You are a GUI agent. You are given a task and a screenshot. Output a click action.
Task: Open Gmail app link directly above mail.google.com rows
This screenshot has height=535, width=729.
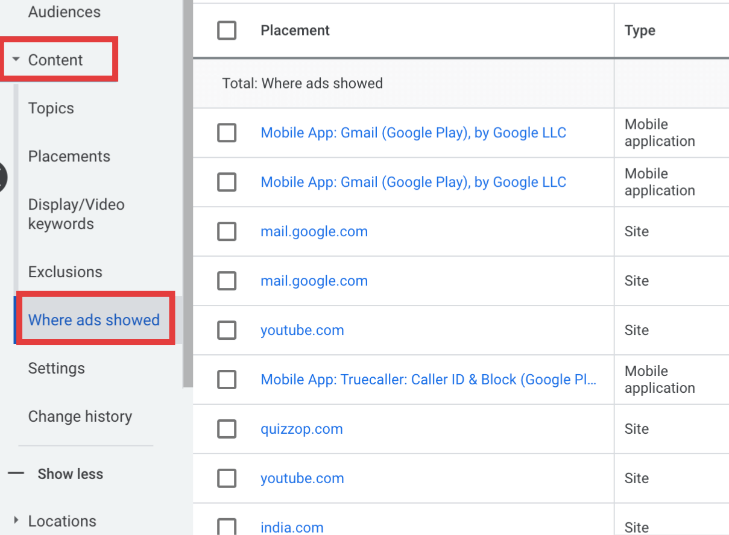(x=414, y=182)
